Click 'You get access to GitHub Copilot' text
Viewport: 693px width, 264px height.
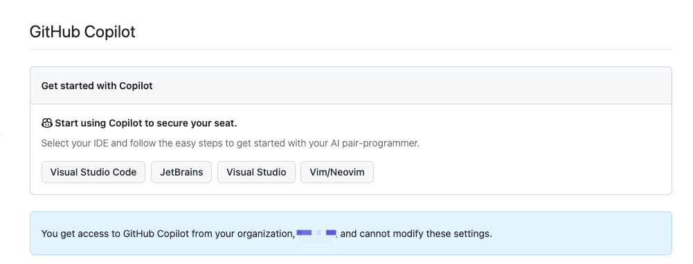coord(115,234)
